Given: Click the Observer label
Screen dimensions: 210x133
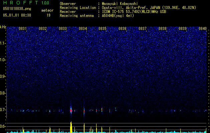Looking at the screenshot, I should pos(68,4).
